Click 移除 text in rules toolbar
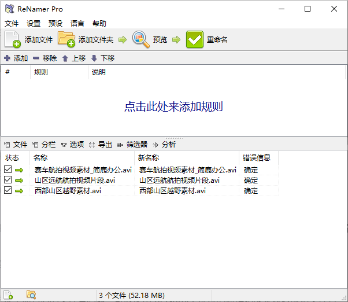This screenshot has width=348, height=302. 50,58
